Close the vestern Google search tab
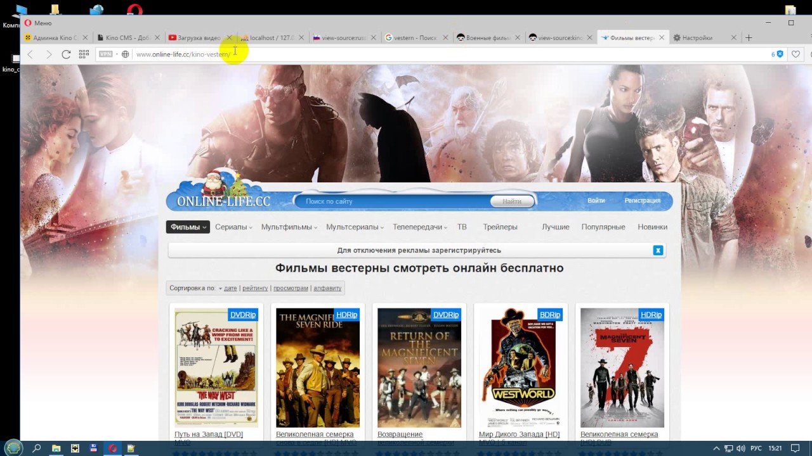812x456 pixels. tap(445, 38)
